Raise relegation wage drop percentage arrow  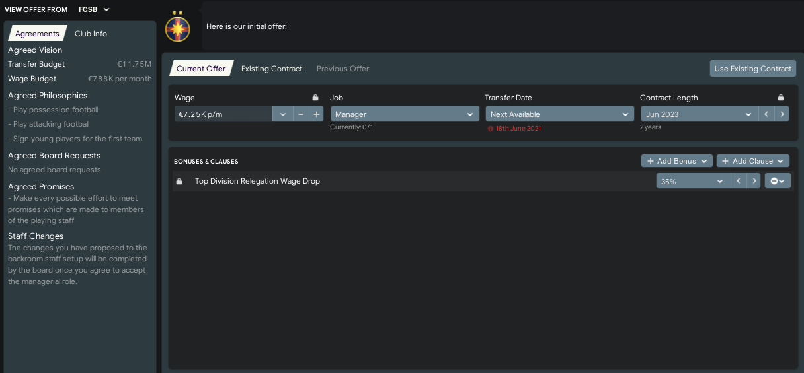[x=754, y=181]
